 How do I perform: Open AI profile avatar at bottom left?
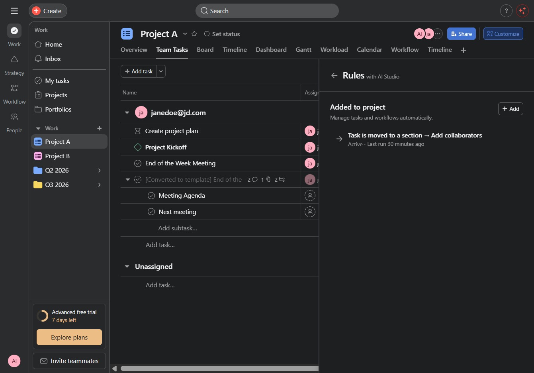pyautogui.click(x=14, y=361)
